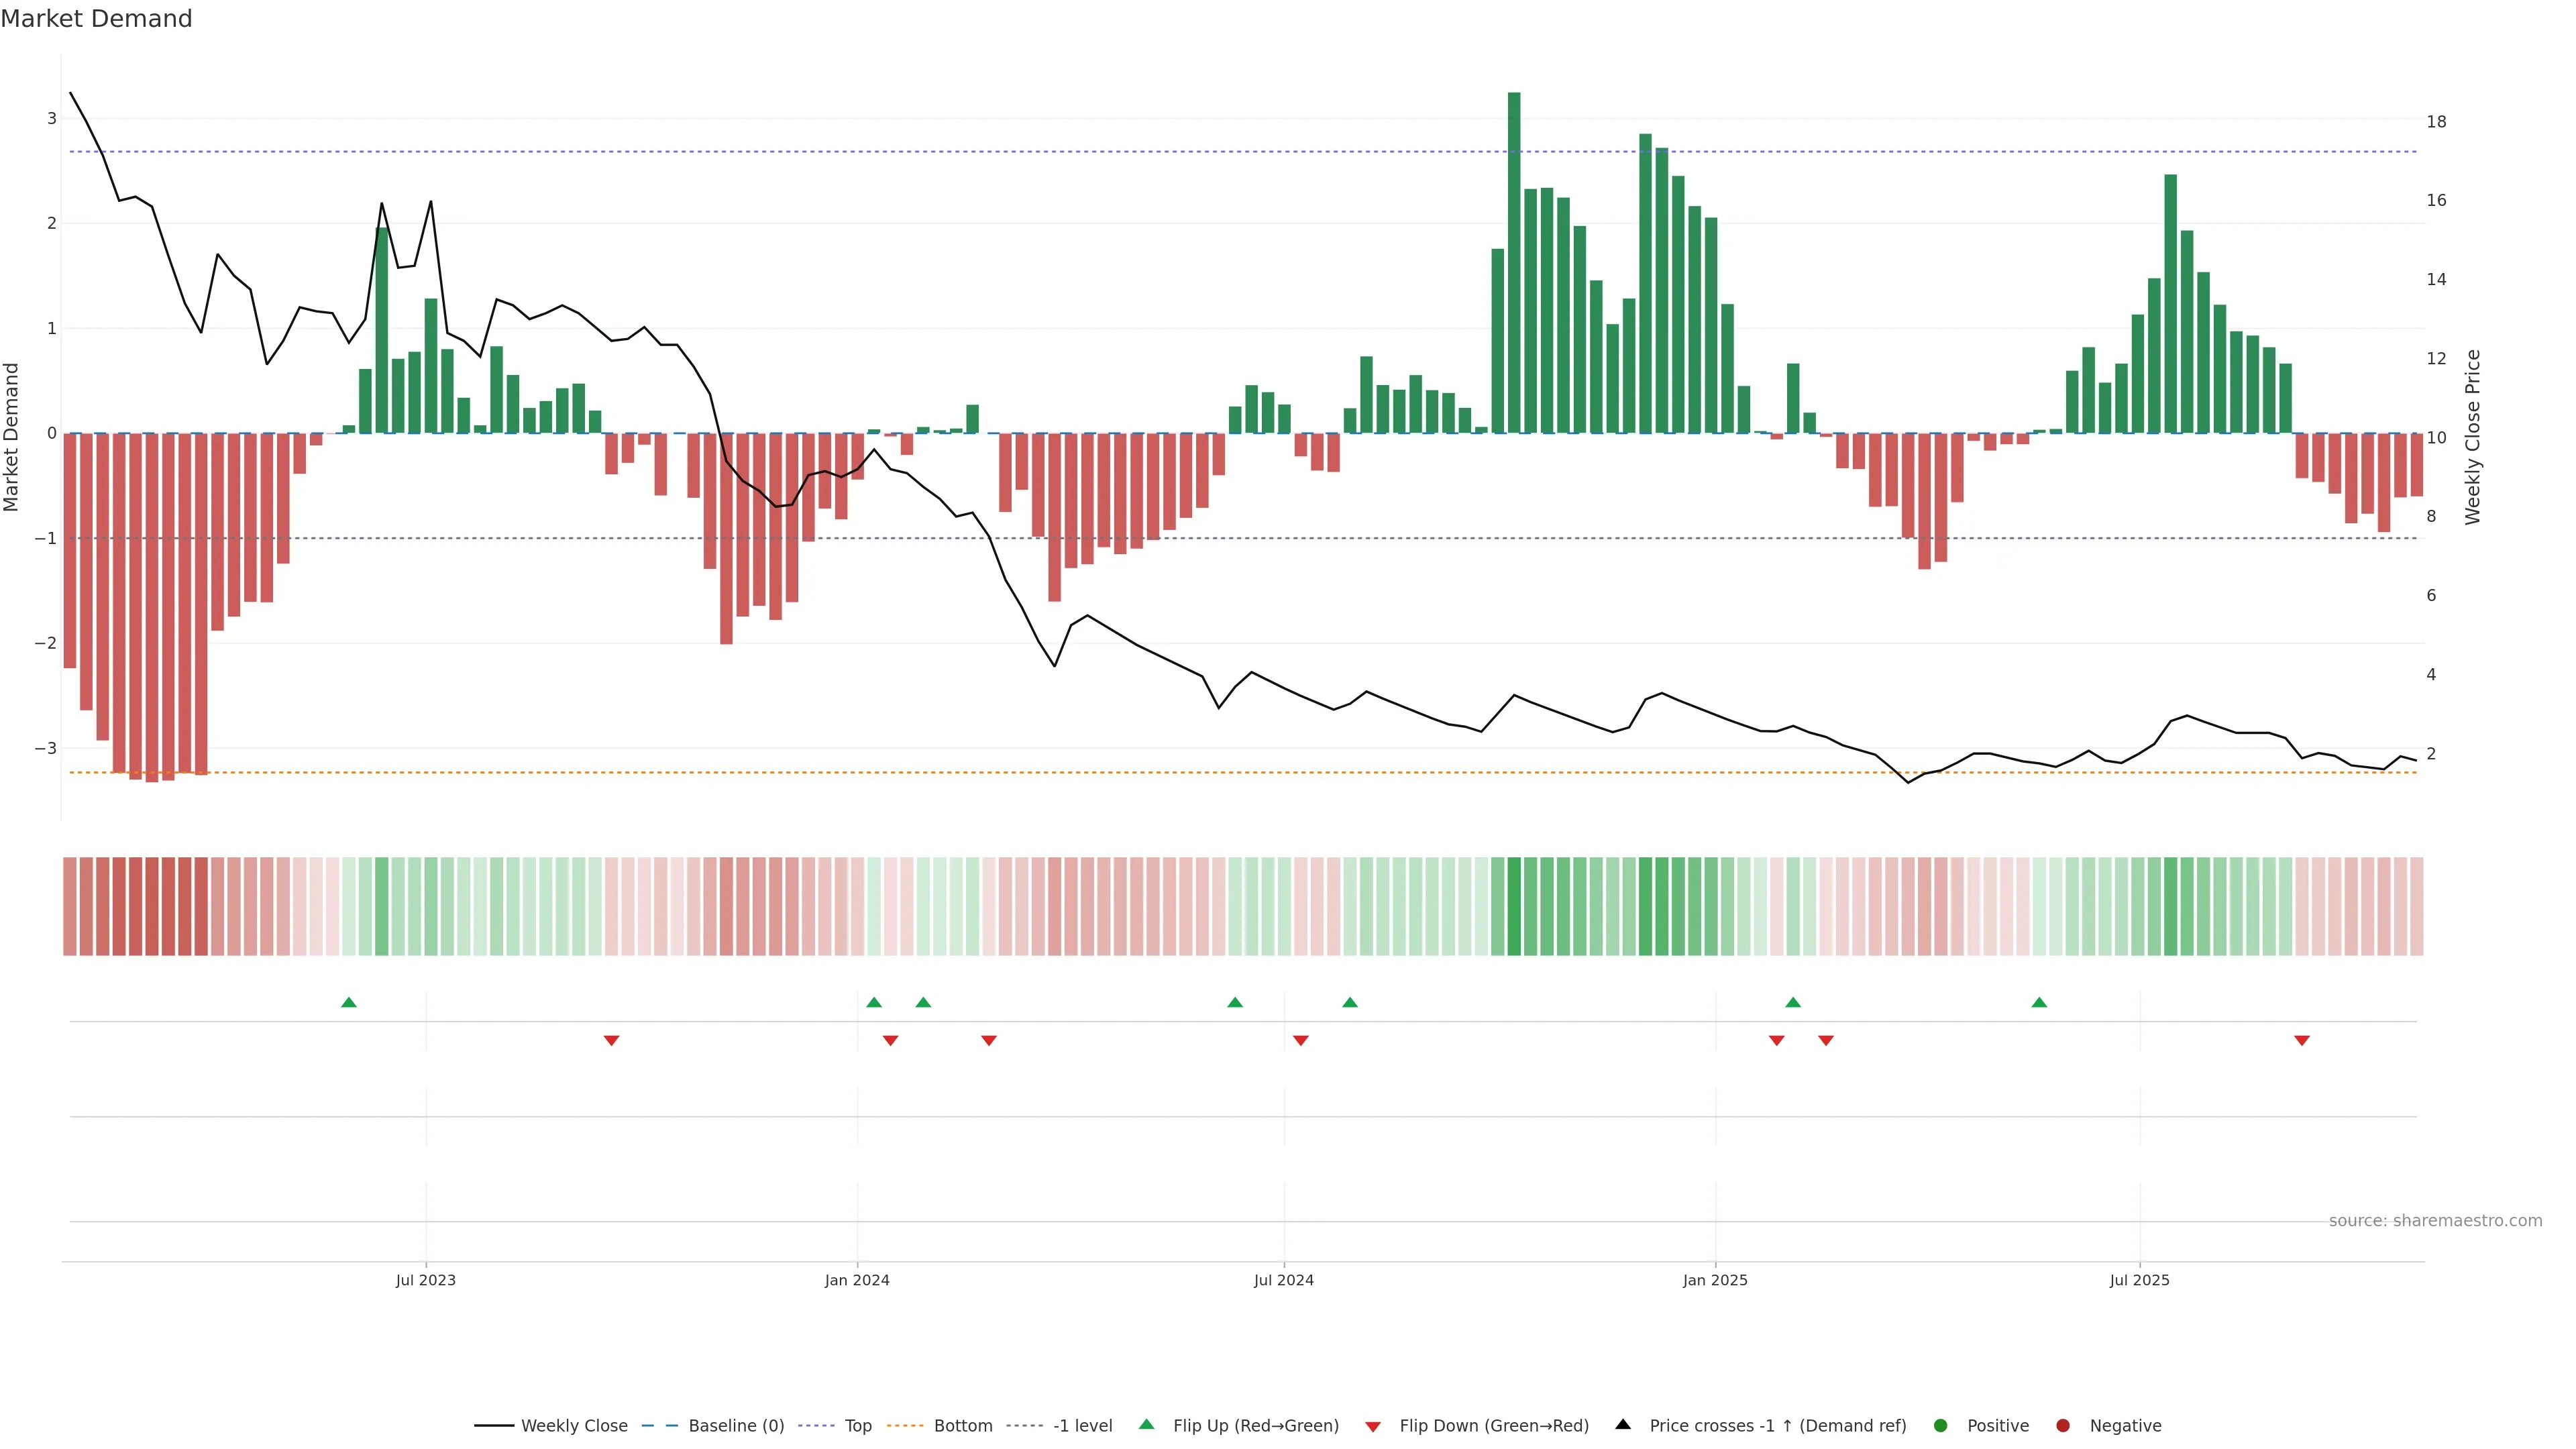Click the red Negative legend dot
The height and width of the screenshot is (1449, 2576).
pyautogui.click(x=2063, y=1425)
